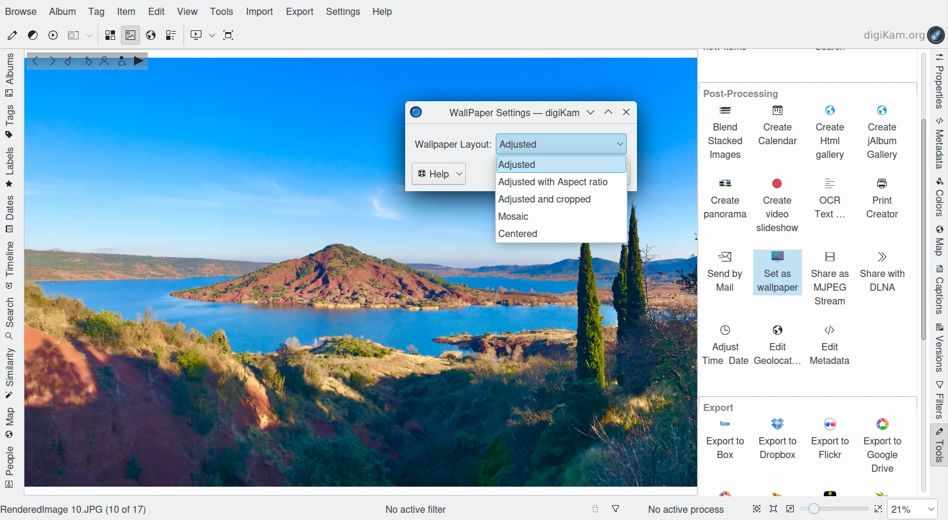Toggle full screen mode in toolbar

coord(228,35)
